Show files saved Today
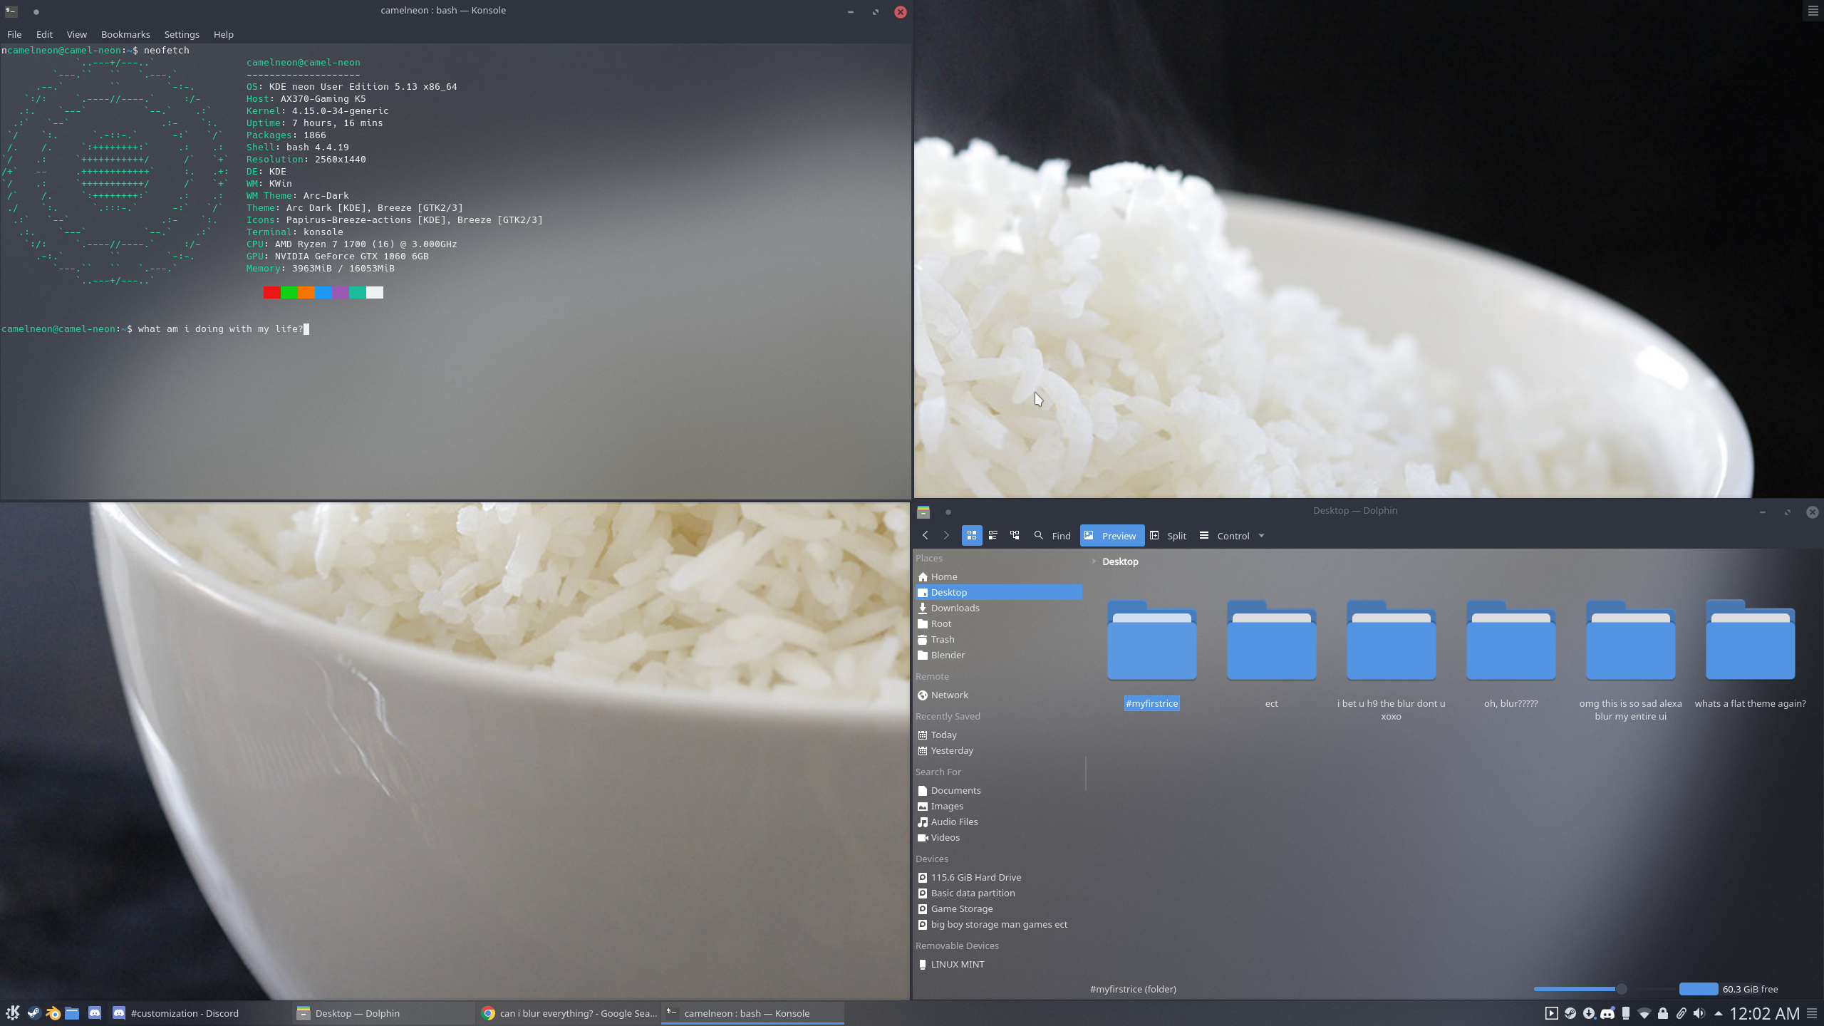This screenshot has height=1026, width=1824. pyautogui.click(x=998, y=735)
